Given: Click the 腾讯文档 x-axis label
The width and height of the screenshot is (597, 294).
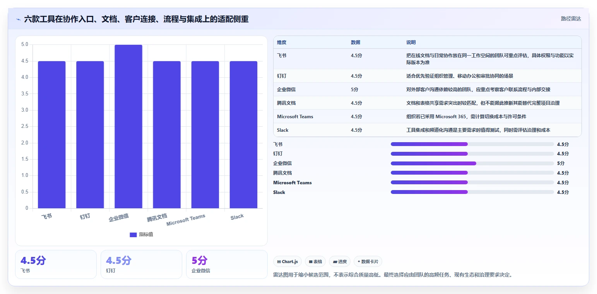Looking at the screenshot, I should tap(157, 218).
